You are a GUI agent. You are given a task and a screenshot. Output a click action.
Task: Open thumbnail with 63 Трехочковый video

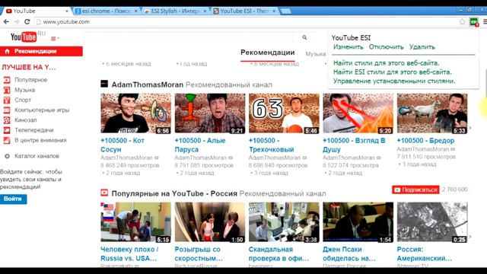(284, 113)
